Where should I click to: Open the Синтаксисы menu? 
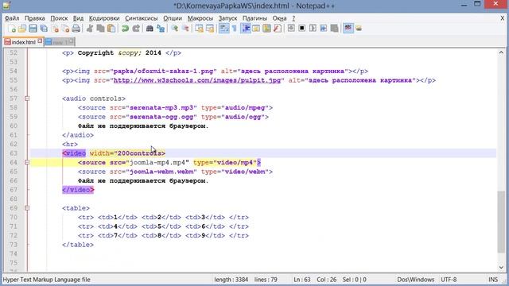pos(142,18)
